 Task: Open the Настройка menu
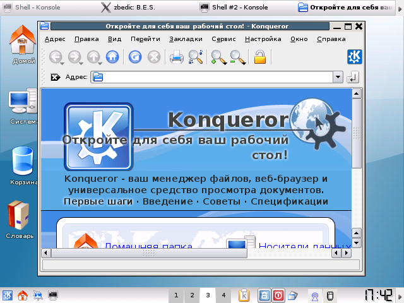tap(263, 39)
